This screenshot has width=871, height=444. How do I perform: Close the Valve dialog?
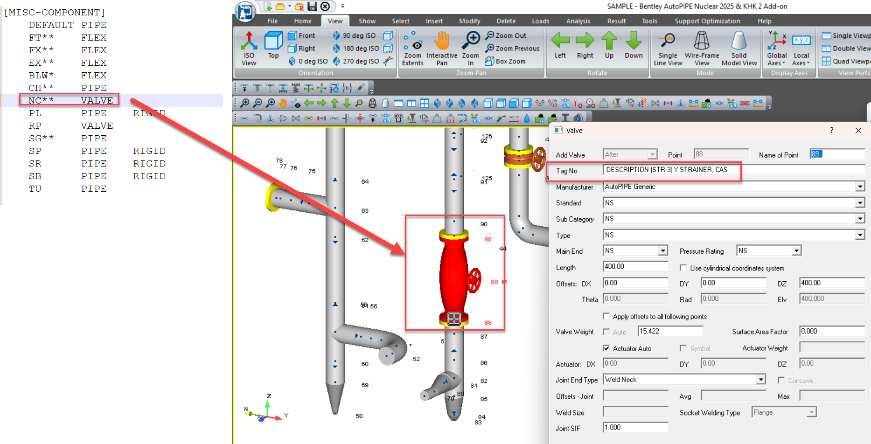tap(858, 131)
